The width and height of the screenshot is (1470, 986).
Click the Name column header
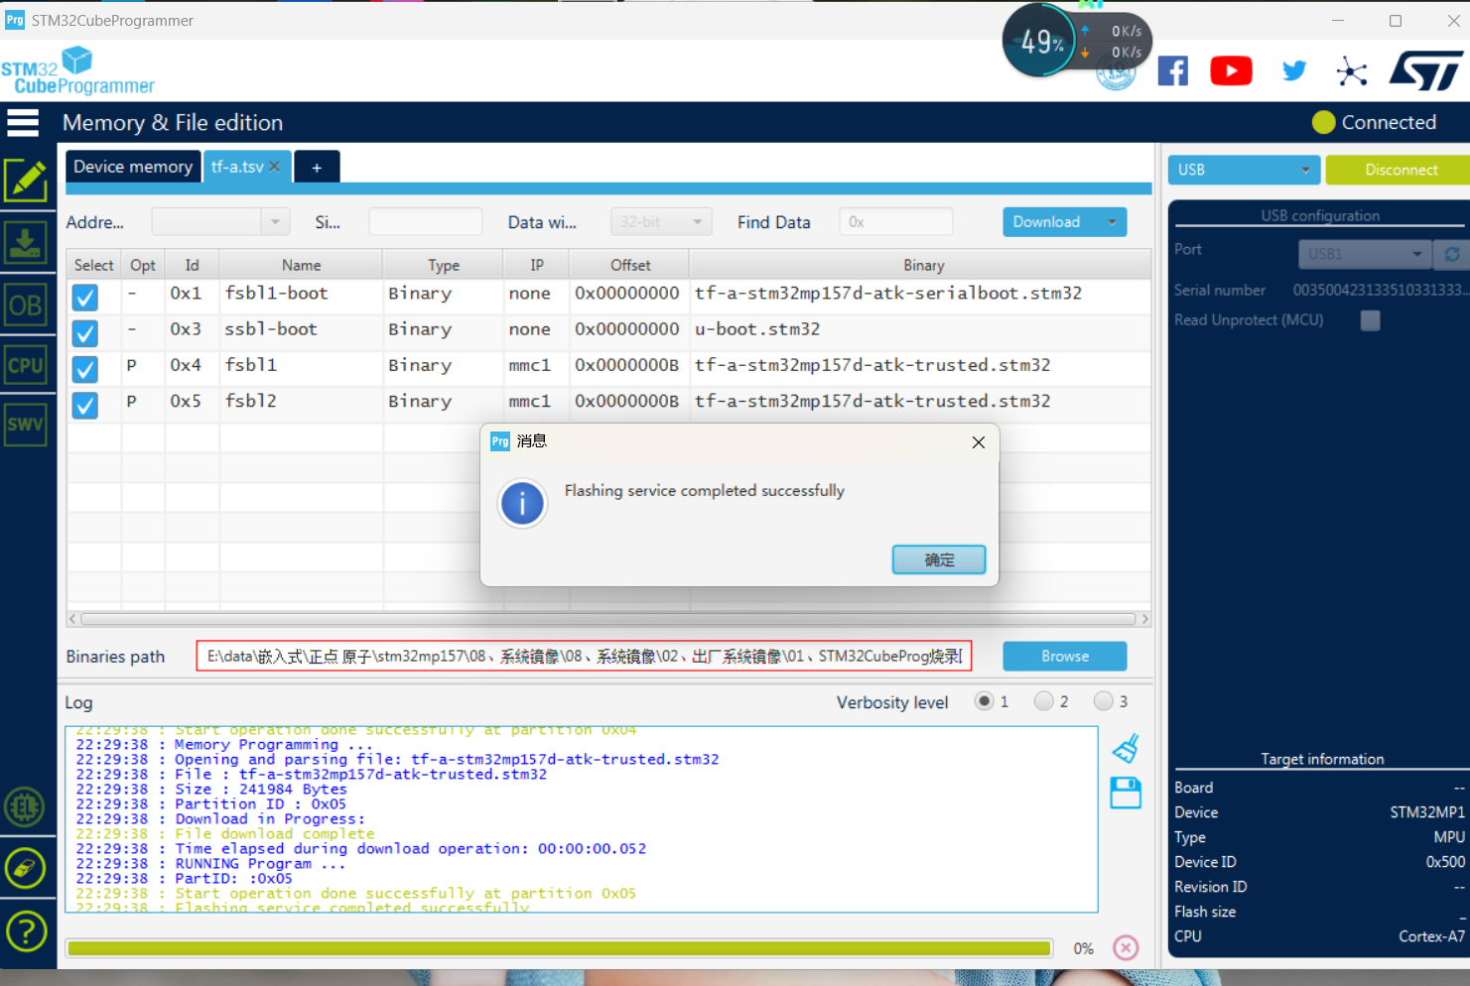[x=301, y=265]
